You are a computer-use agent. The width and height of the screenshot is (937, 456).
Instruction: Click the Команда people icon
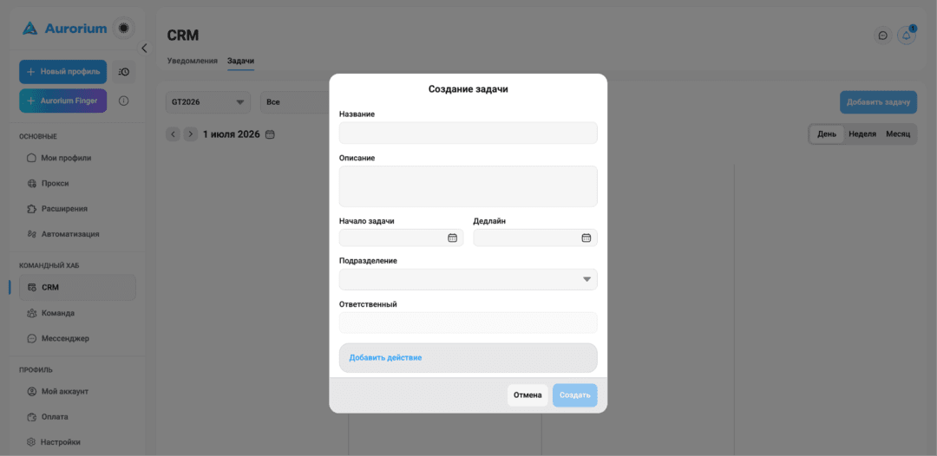pyautogui.click(x=32, y=313)
